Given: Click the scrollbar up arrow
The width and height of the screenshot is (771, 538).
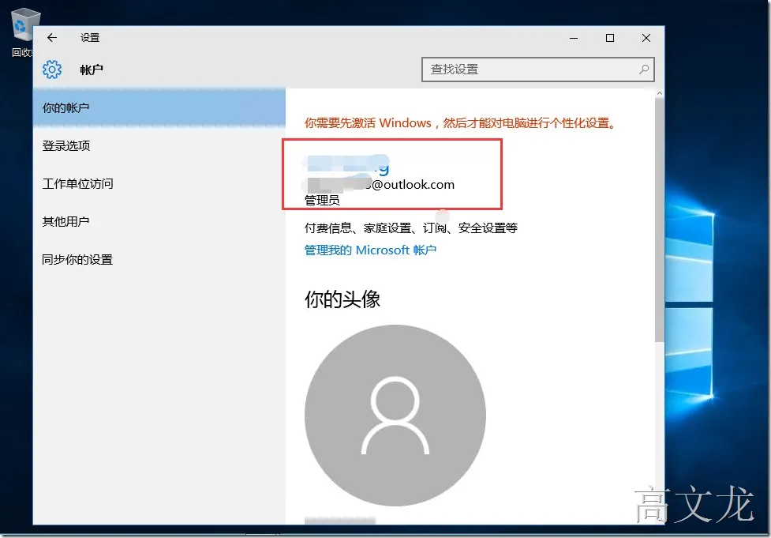Looking at the screenshot, I should pyautogui.click(x=660, y=93).
